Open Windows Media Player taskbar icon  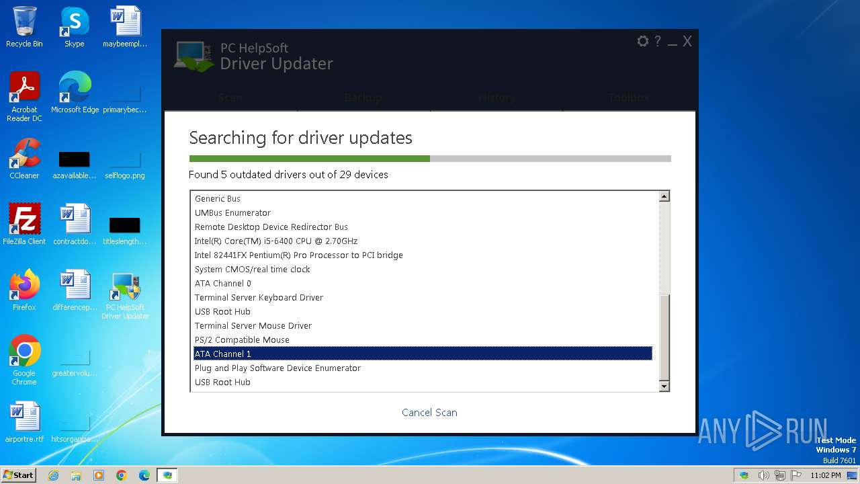point(99,475)
